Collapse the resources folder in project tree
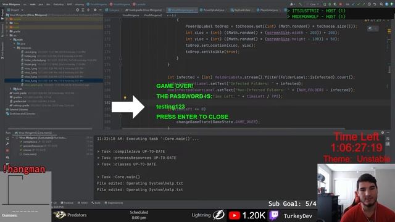Screen dimensions: 395x222 point(15,48)
